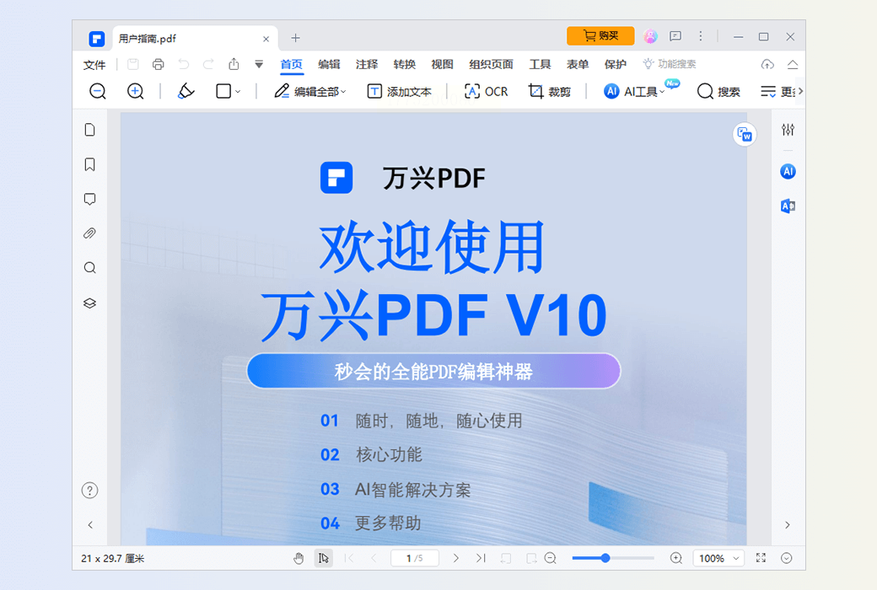Expand the right sidebar with the arrow
Viewport: 877px width, 590px height.
pyautogui.click(x=788, y=524)
